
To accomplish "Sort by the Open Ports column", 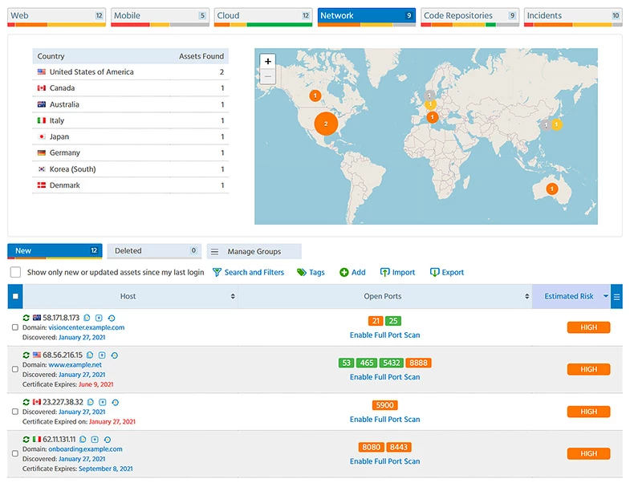I will [x=525, y=297].
